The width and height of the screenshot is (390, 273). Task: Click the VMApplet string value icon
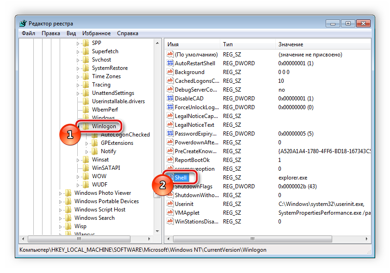click(170, 212)
